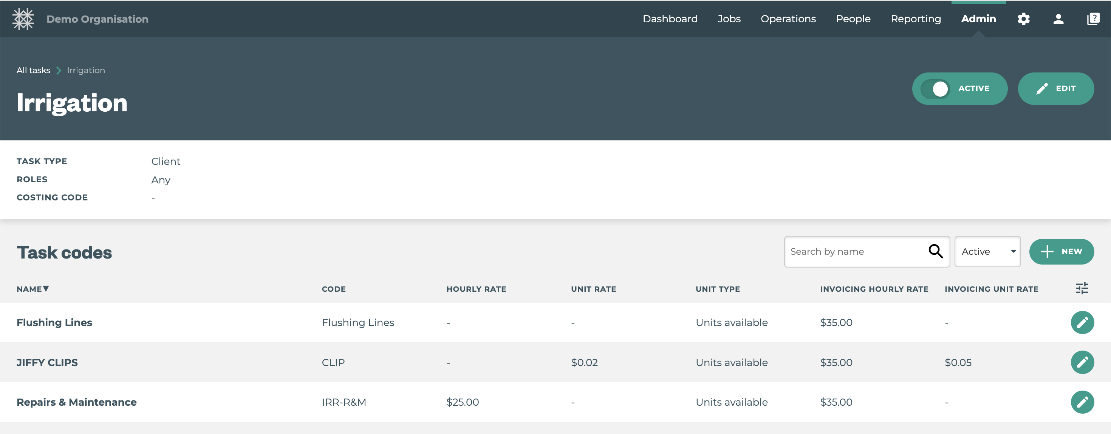Go back to All tasks breadcrumb
This screenshot has width=1111, height=434.
point(33,70)
